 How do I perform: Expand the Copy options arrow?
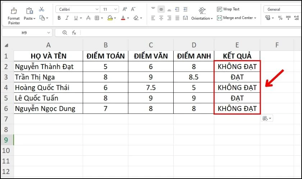(47, 18)
